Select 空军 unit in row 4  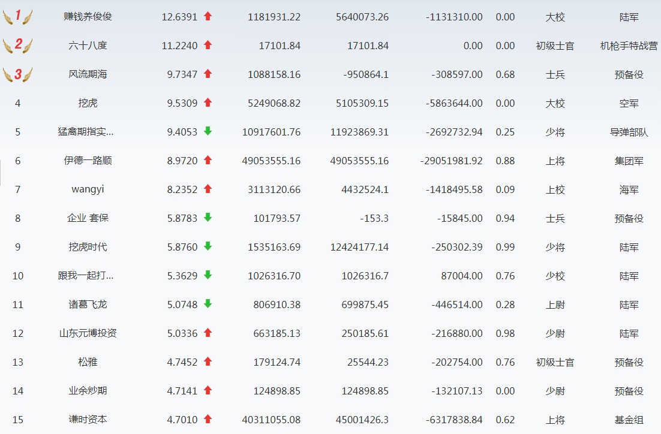click(x=629, y=103)
